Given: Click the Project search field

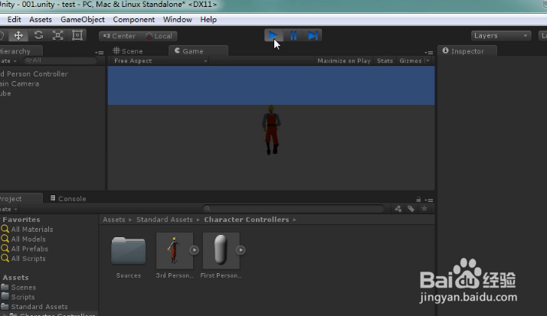Looking at the screenshot, I should [x=293, y=208].
